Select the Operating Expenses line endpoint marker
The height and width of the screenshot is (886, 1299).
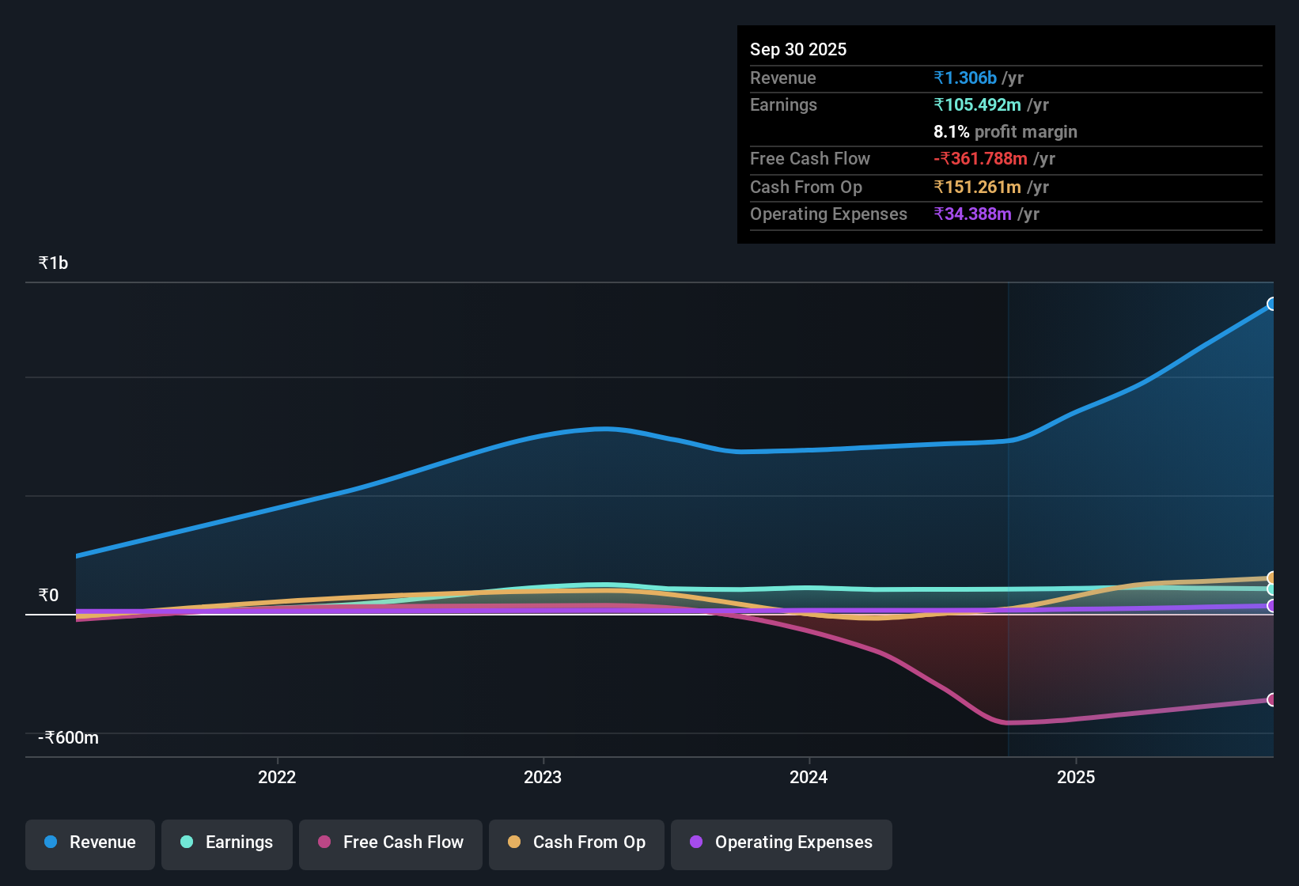[1272, 606]
